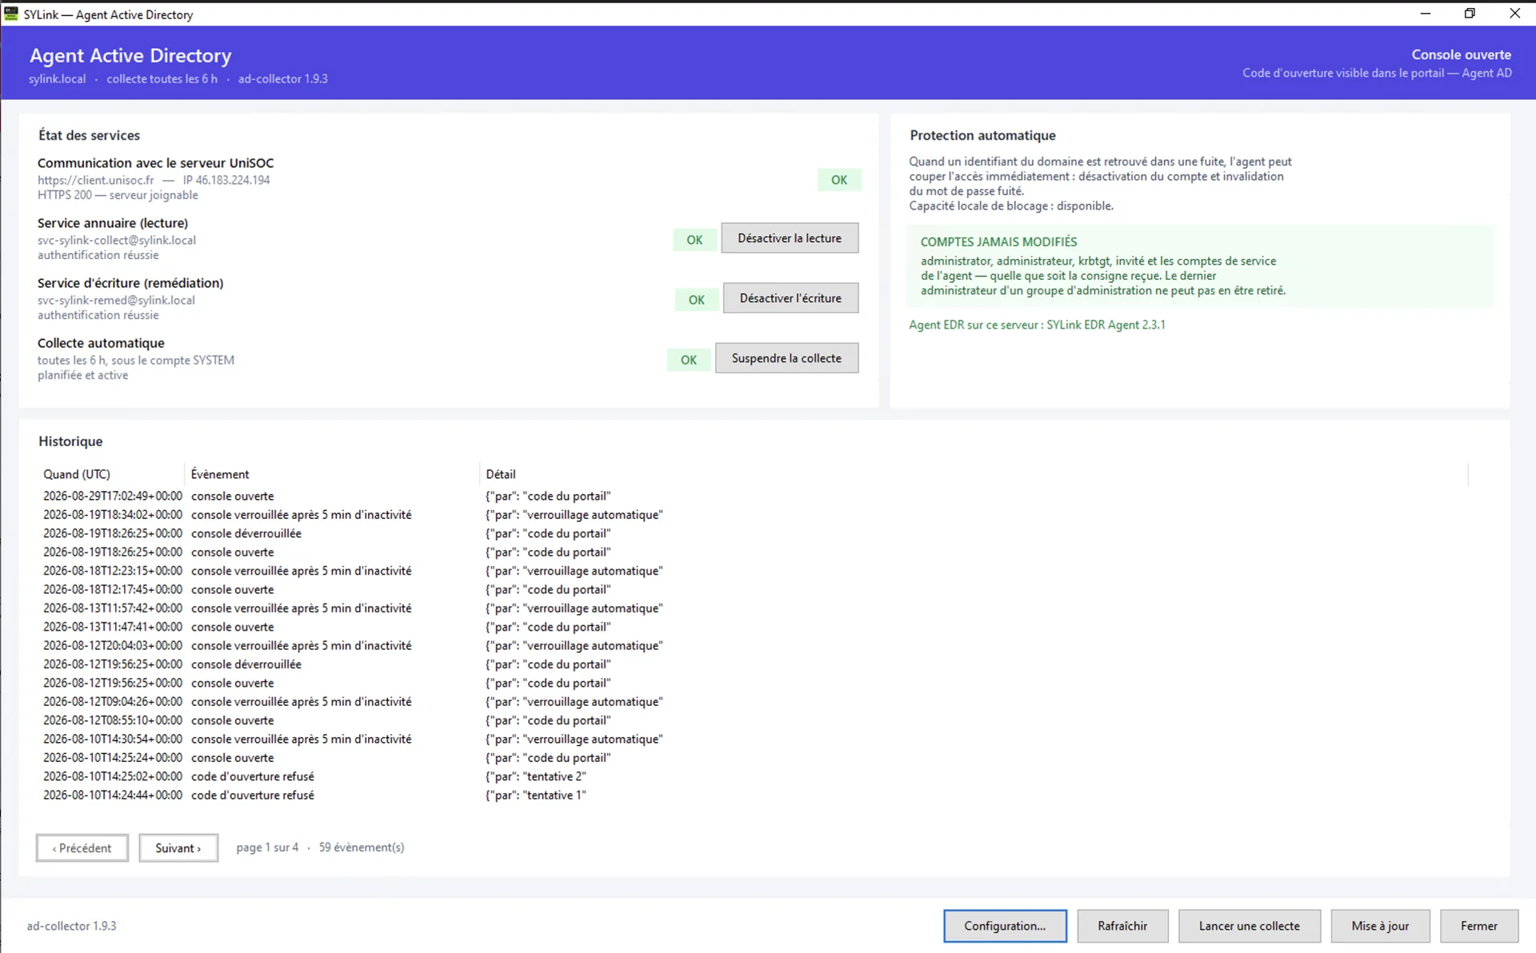Click the 'planifiée et active' status text
1536x953 pixels.
coord(82,375)
